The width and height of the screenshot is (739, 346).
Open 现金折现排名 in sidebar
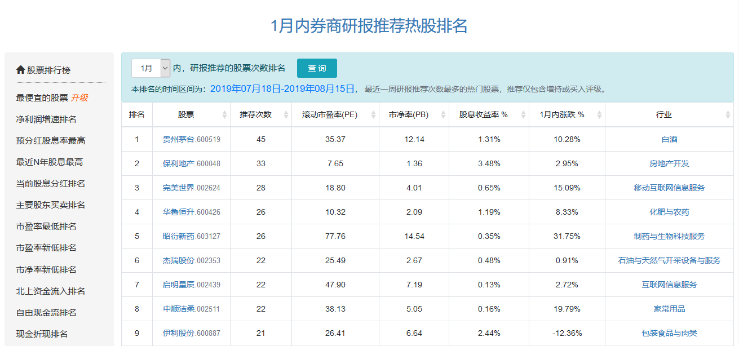tap(42, 334)
